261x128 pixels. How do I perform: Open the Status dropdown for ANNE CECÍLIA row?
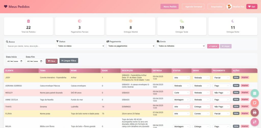pos(181,100)
